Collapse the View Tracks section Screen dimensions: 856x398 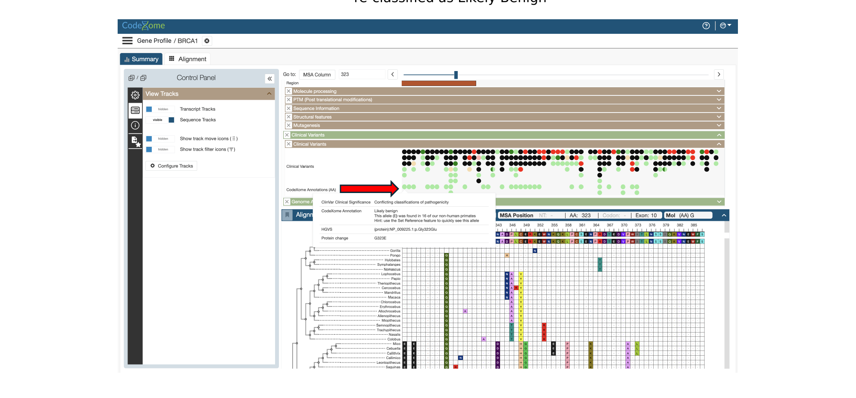pos(269,94)
